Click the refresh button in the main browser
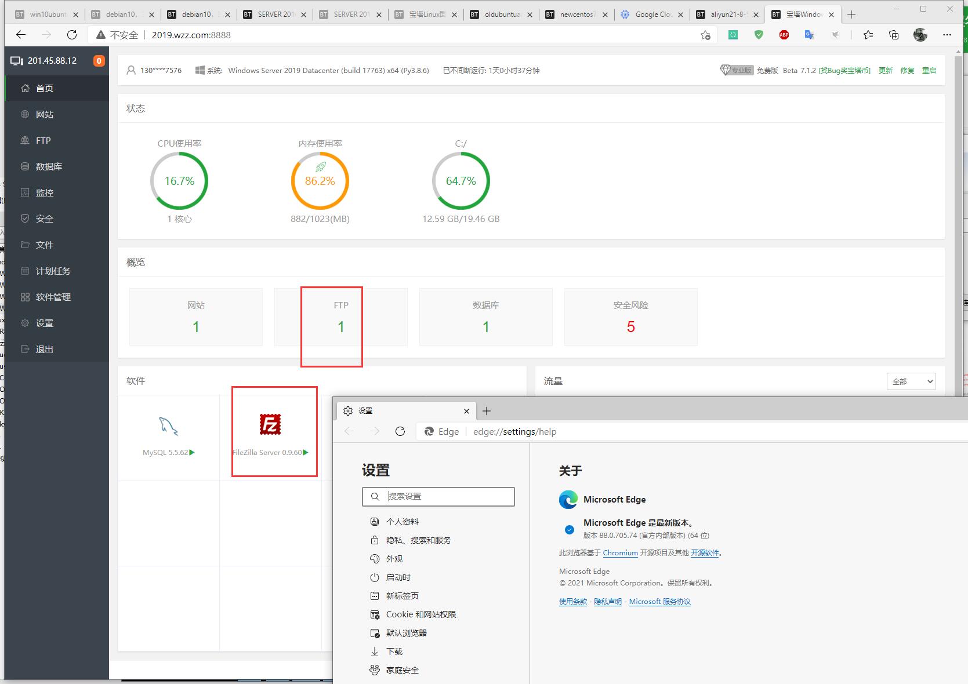The image size is (968, 684). click(72, 35)
